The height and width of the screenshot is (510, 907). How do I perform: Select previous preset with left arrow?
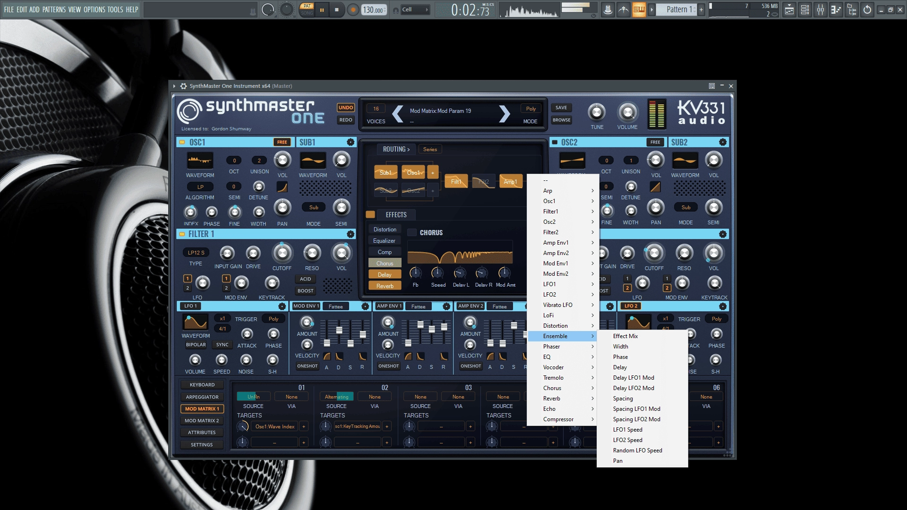[x=398, y=114]
